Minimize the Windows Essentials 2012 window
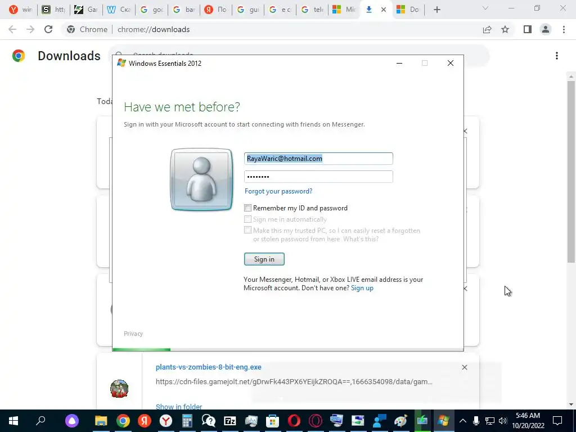The image size is (576, 432). 399,63
